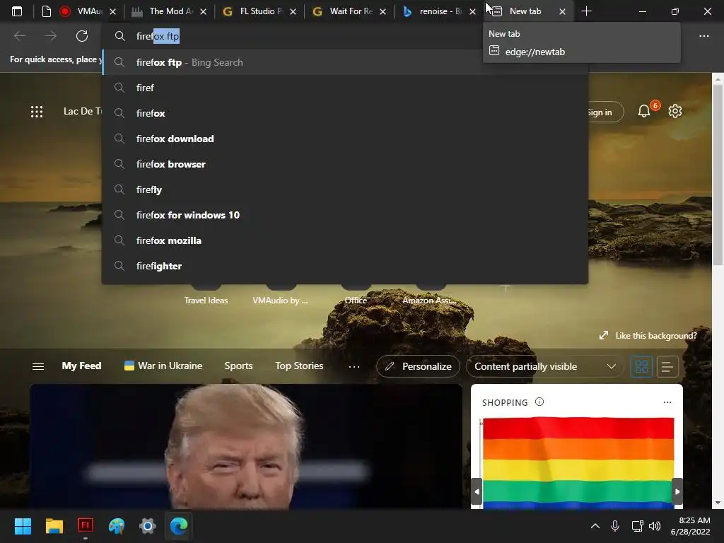The width and height of the screenshot is (724, 543).
Task: Select 'firefox' suggestion
Action: click(x=345, y=113)
